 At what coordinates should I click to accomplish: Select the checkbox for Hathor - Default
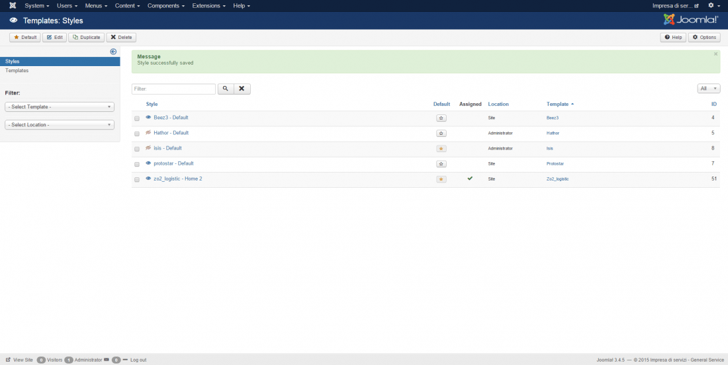137,134
